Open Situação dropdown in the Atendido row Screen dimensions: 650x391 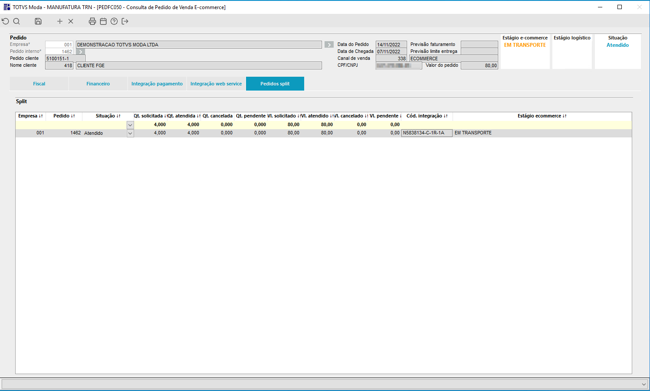(x=130, y=133)
